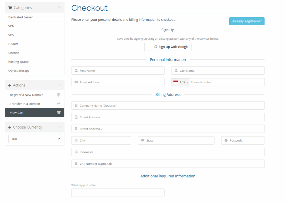The image size is (286, 205).
Task: Click the person icon in Last Name field
Action: [176, 70]
